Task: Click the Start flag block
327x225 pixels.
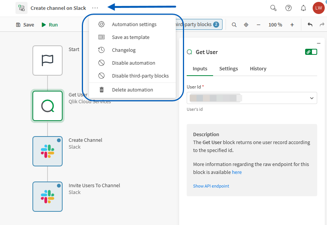Action: (48, 61)
